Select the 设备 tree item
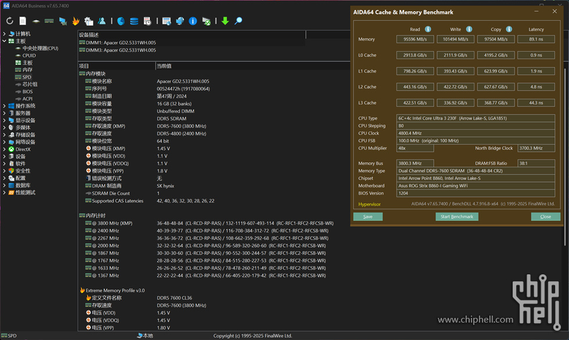The height and width of the screenshot is (340, 569). [x=20, y=156]
